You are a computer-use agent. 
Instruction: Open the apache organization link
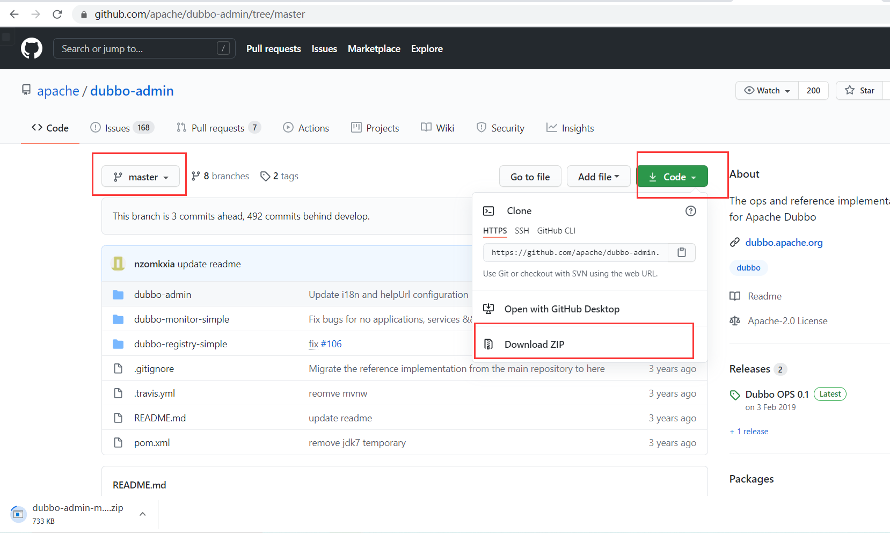58,91
